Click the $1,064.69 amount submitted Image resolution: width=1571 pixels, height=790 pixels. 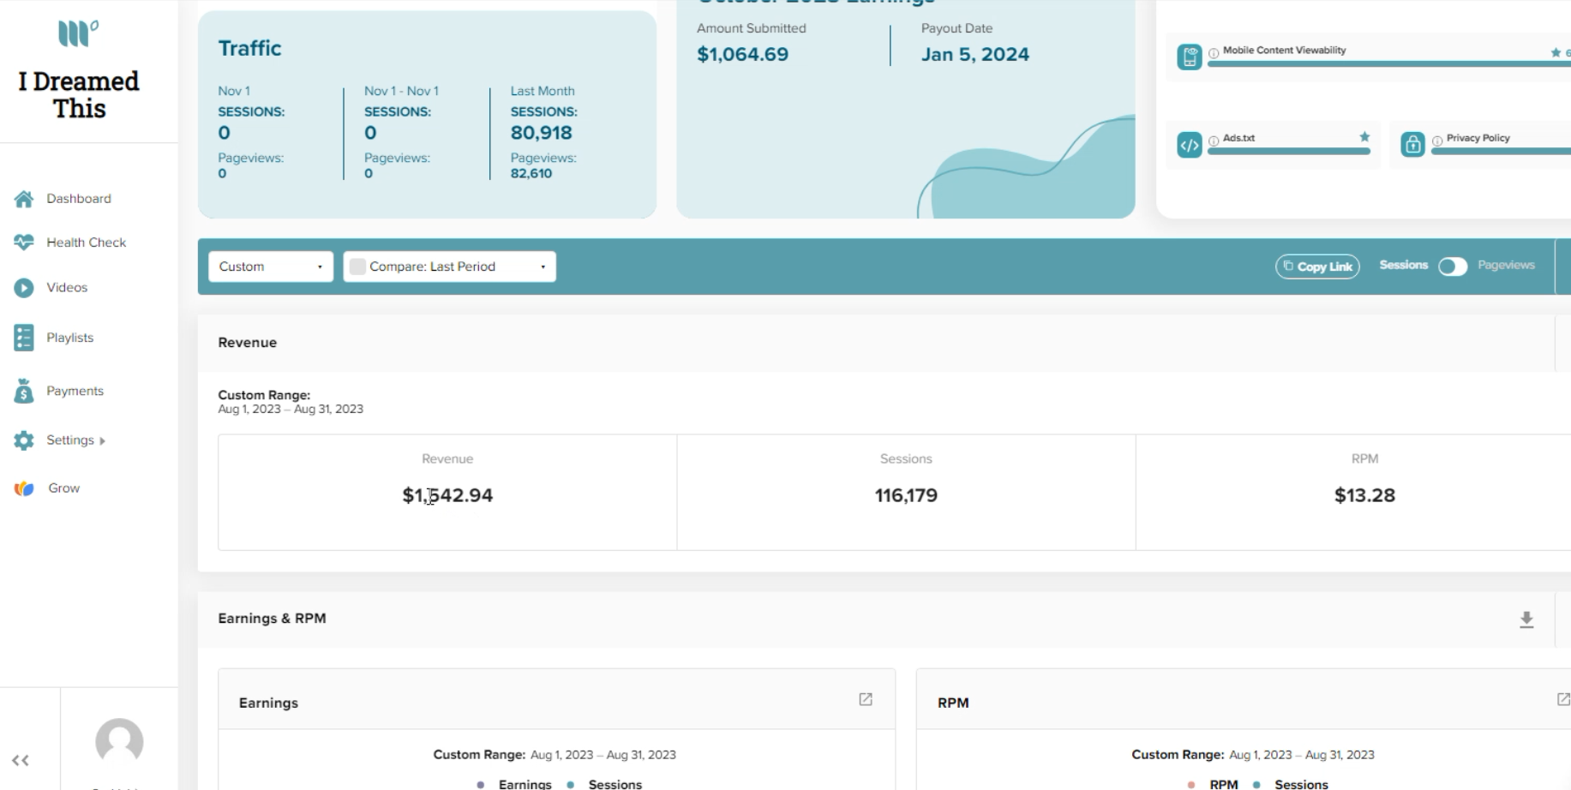tap(742, 55)
